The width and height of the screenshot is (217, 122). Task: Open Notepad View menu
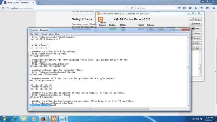click(x=51, y=34)
